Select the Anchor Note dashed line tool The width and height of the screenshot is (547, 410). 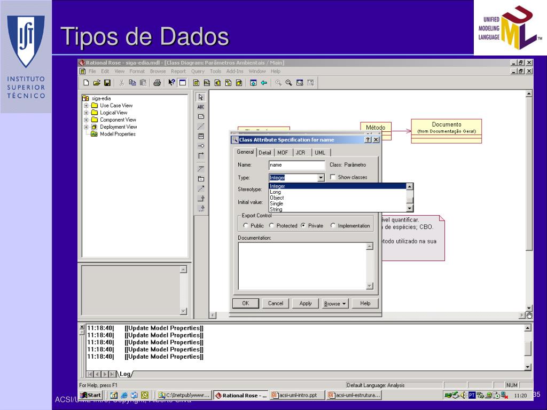pyautogui.click(x=201, y=126)
